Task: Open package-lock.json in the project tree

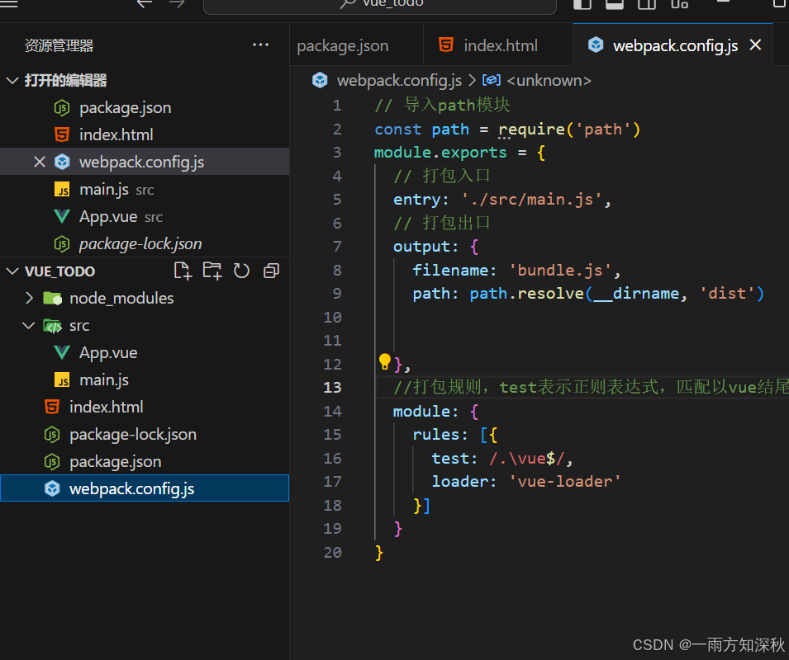Action: pyautogui.click(x=132, y=434)
